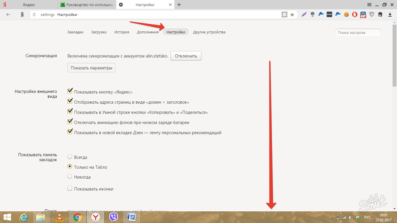Click the «Поиск настроек» search field
Image resolution: width=397 pixels, height=223 pixels.
pyautogui.click(x=358, y=33)
